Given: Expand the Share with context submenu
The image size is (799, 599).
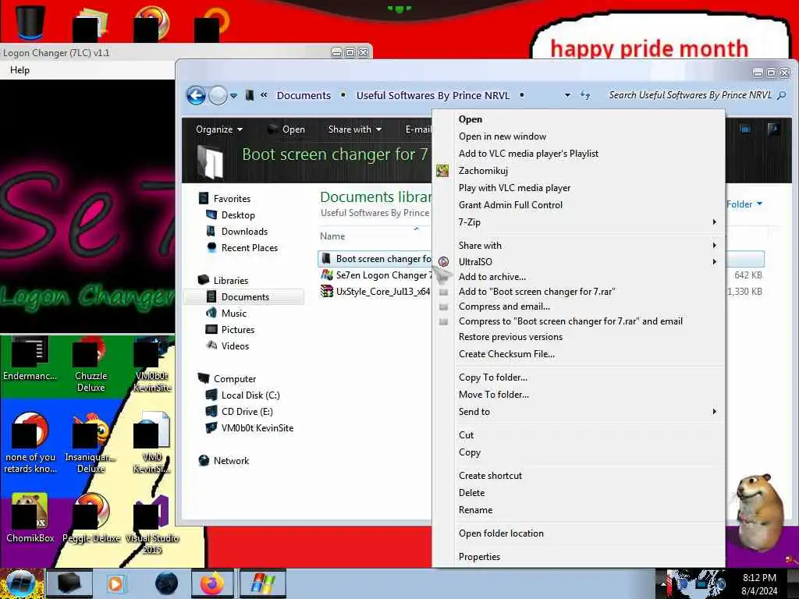Looking at the screenshot, I should [x=578, y=246].
